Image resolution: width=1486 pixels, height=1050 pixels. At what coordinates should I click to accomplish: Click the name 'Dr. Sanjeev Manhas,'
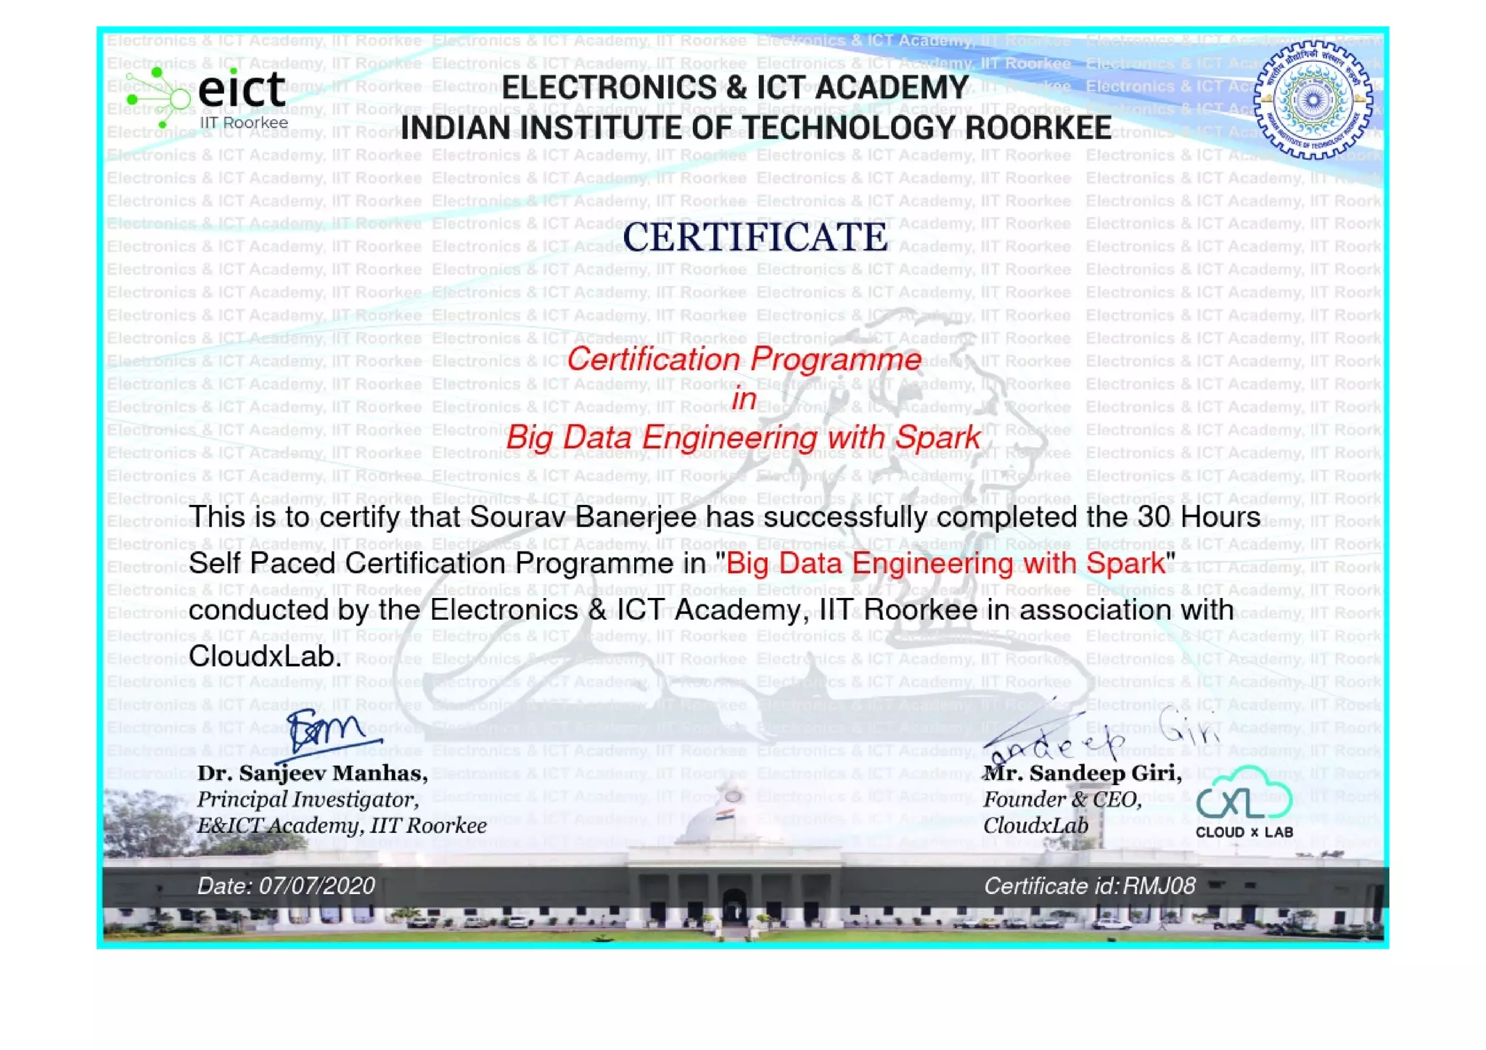pyautogui.click(x=312, y=774)
